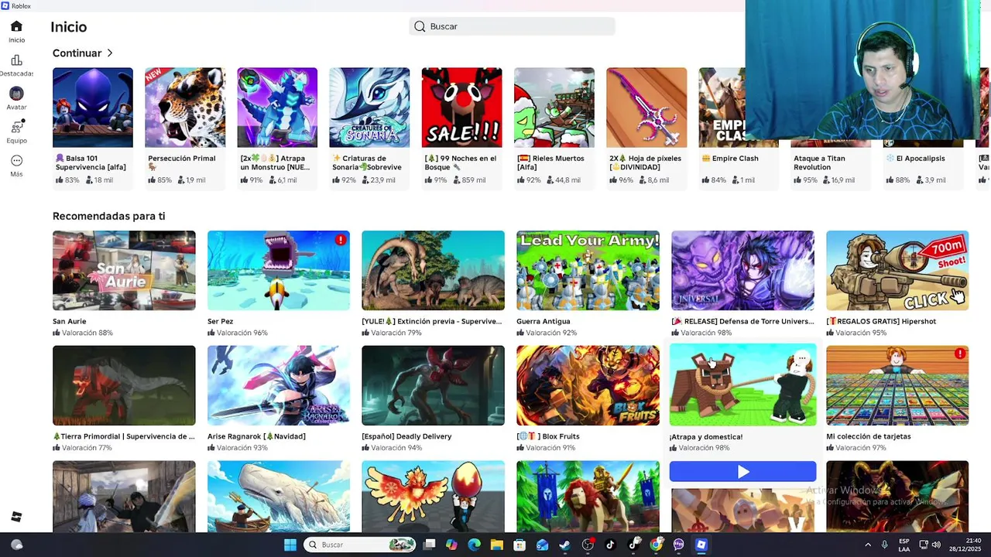Open the Avatar sidebar icon
Image resolution: width=991 pixels, height=557 pixels.
point(16,94)
